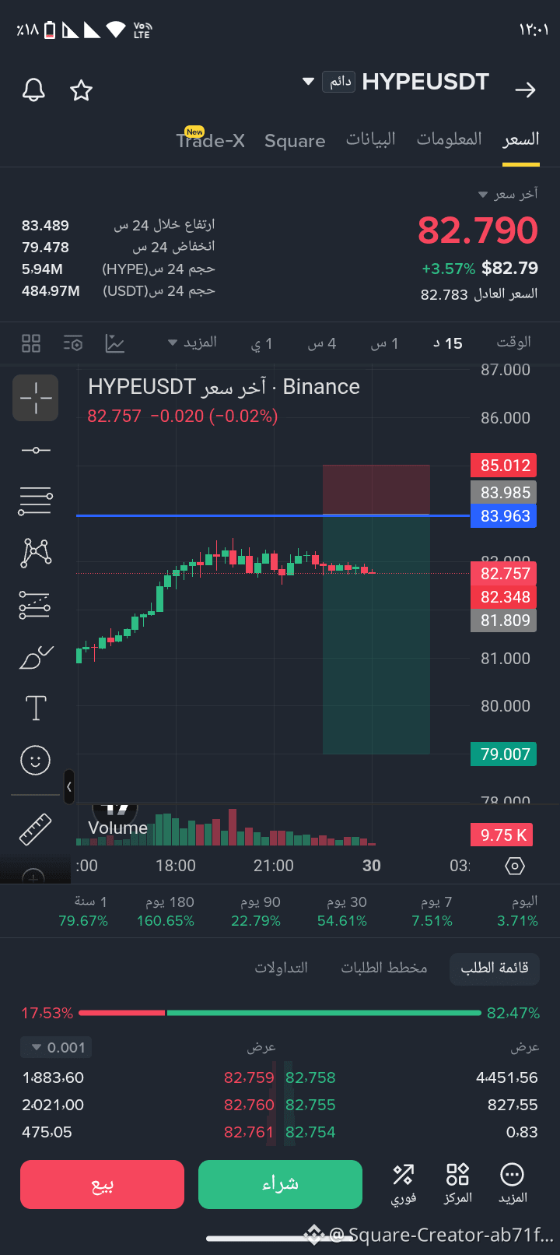The height and width of the screenshot is (1255, 560).
Task: Open the التداولات trades tab
Action: [x=282, y=968]
